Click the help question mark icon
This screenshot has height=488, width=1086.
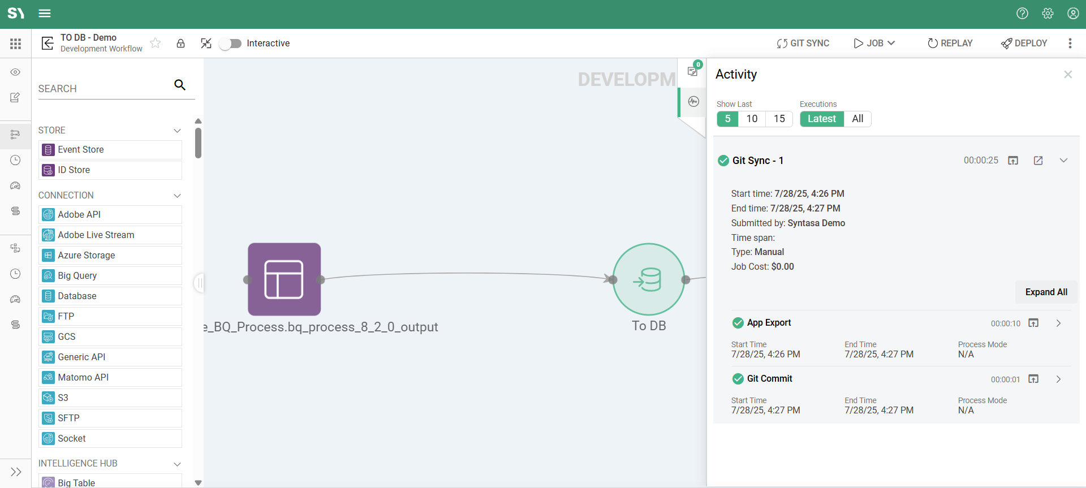pyautogui.click(x=1022, y=14)
